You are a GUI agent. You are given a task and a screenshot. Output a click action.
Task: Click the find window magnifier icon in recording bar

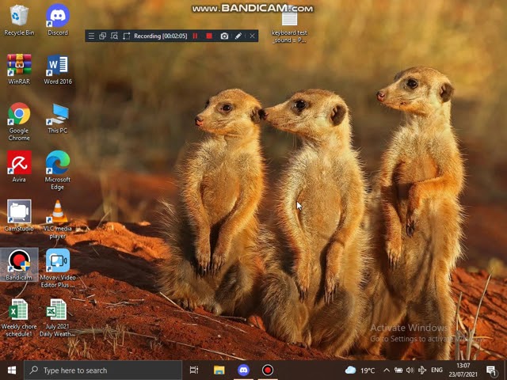114,36
